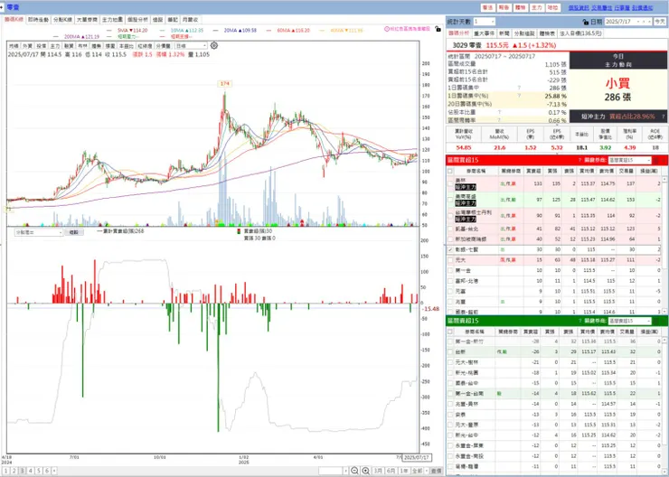Click the back arrow at window top-left
669x477 pixels.
click(4, 7)
